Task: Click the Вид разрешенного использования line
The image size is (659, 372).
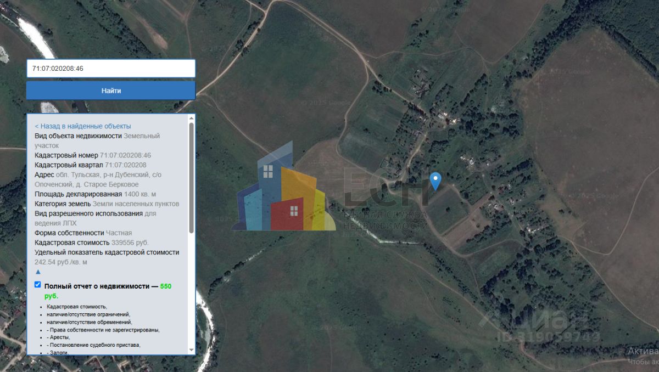Action: coord(96,218)
